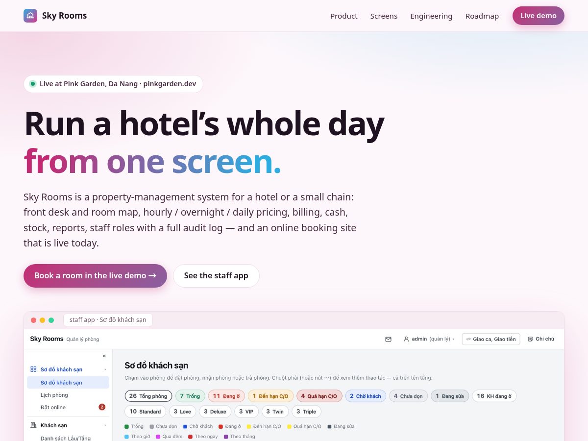Viewport: 588px width, 441px height.
Task: Click the red Đang ở legend swatch
Action: coord(221,427)
